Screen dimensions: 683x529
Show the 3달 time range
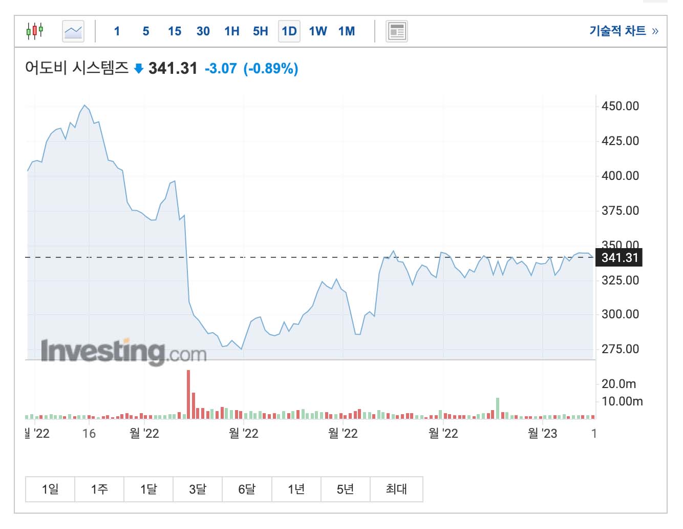tap(198, 489)
